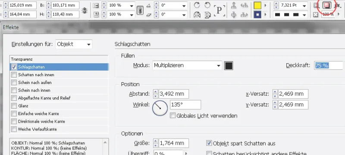Enable the Weiche Verlaufskante checkbox

(x=14, y=129)
